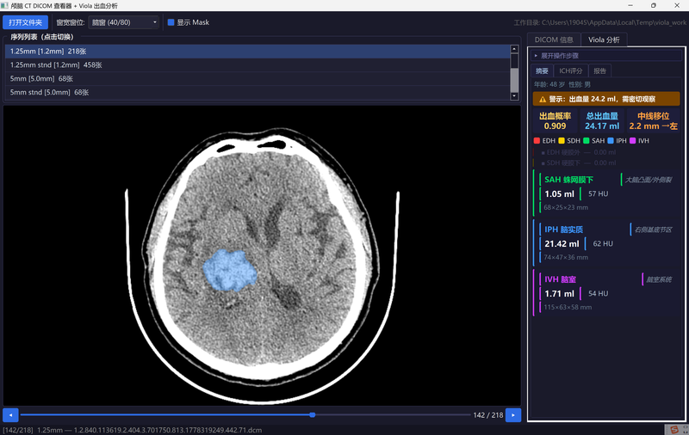Switch to the DICOM 信息 tab
Screen dimensions: 689x435
(x=554, y=40)
